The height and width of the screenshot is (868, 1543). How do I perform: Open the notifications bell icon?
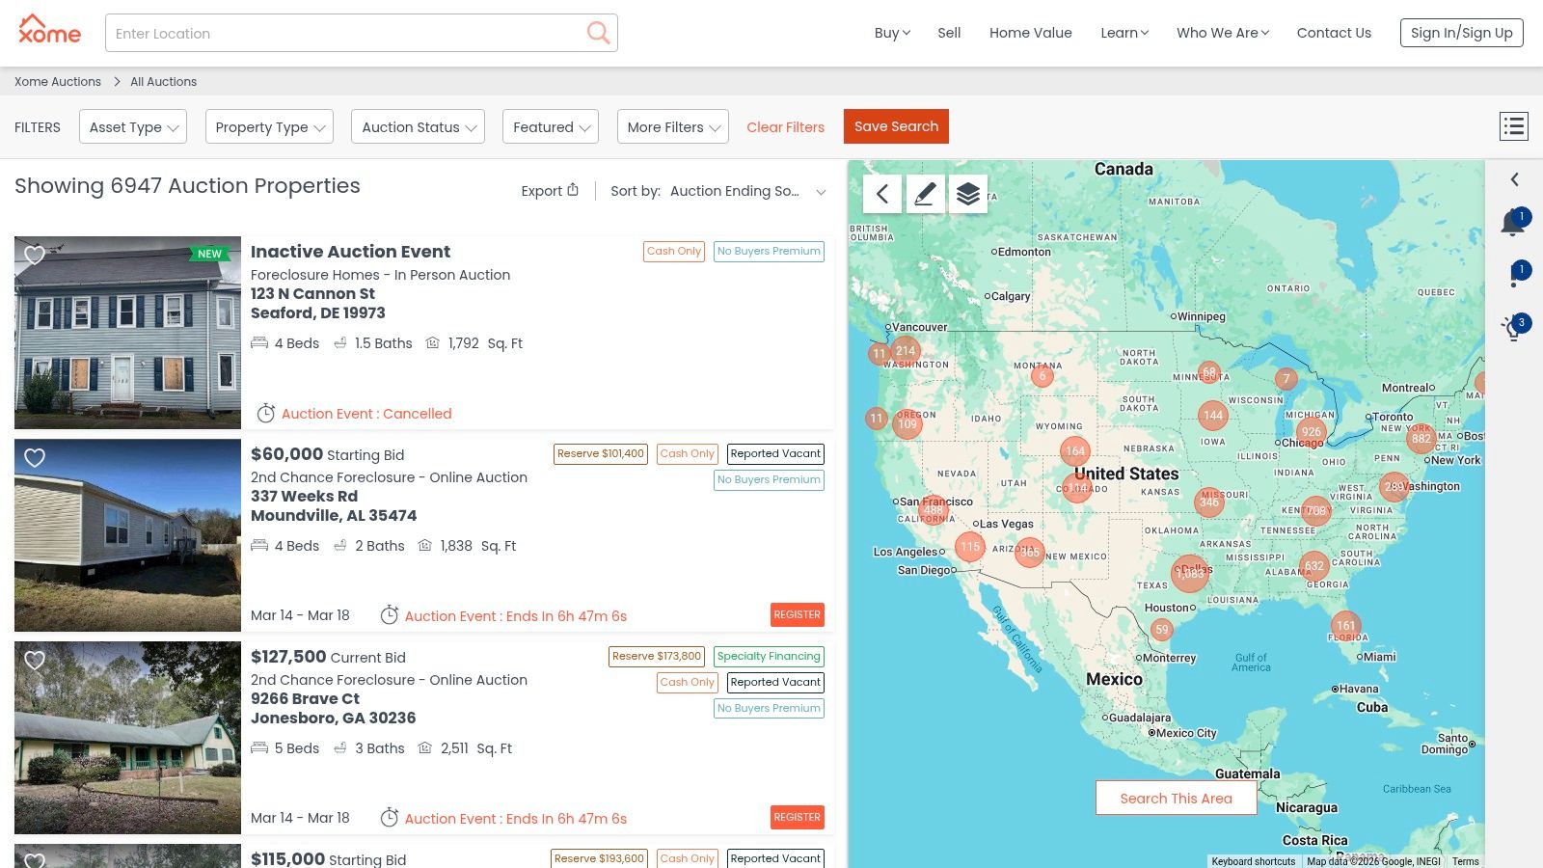1513,224
